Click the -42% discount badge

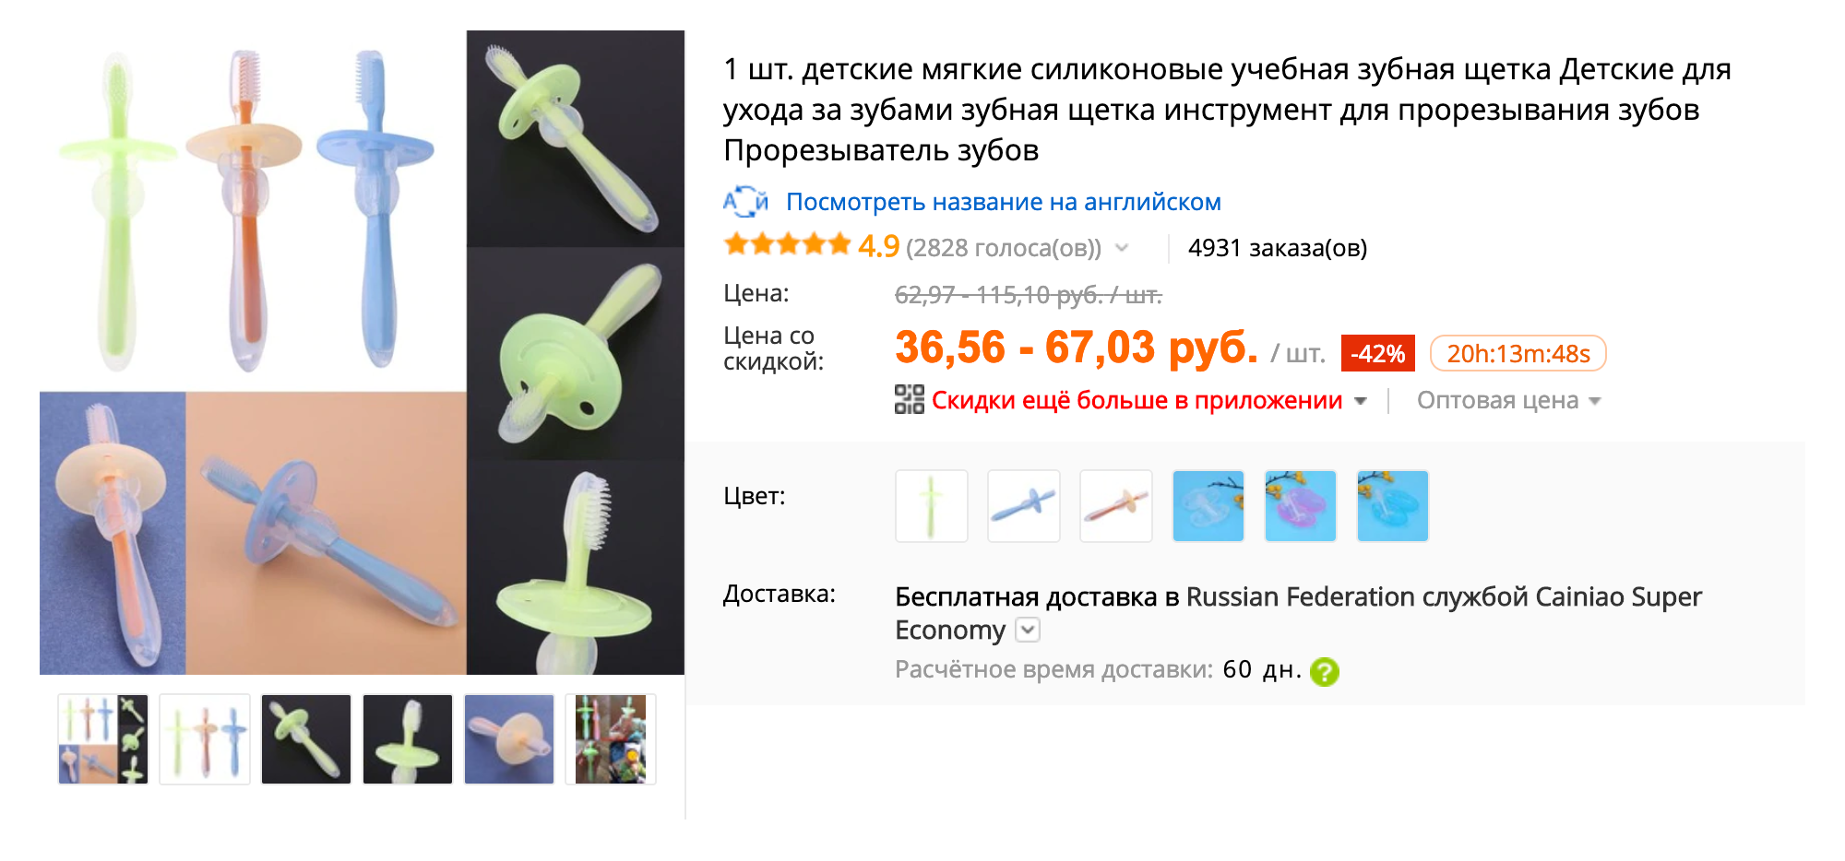point(1377,354)
